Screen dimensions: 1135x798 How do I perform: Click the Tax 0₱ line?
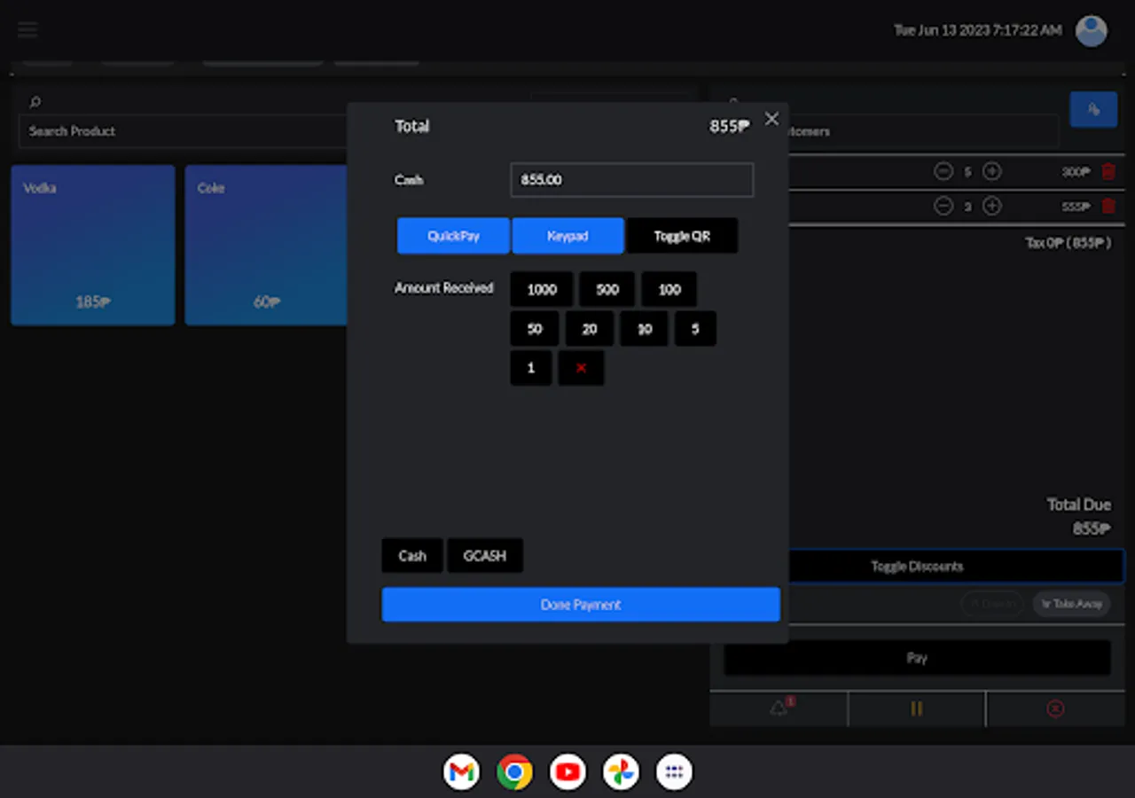click(1068, 243)
